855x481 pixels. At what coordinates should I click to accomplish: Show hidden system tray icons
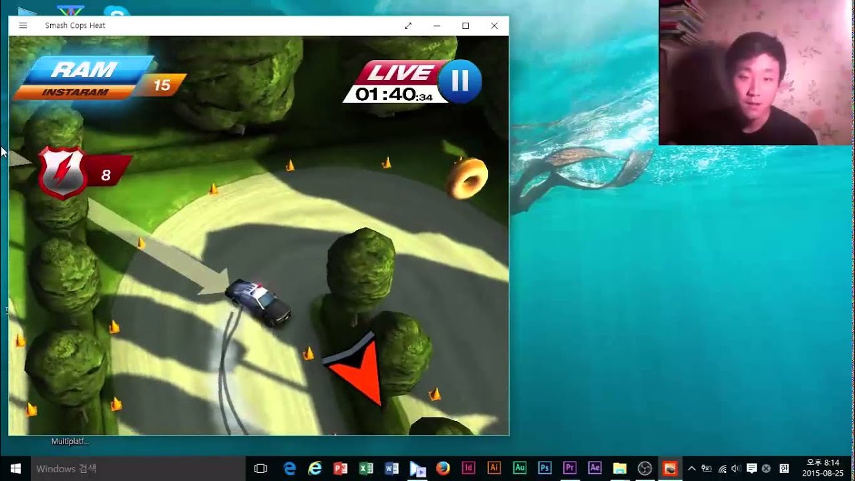[x=692, y=468]
